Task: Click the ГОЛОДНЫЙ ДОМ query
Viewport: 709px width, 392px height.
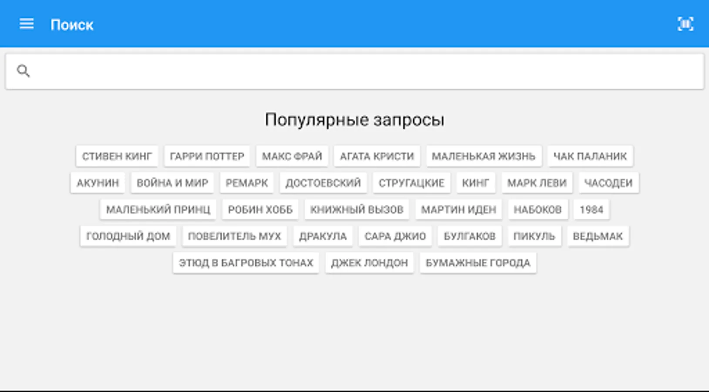Action: (x=128, y=236)
